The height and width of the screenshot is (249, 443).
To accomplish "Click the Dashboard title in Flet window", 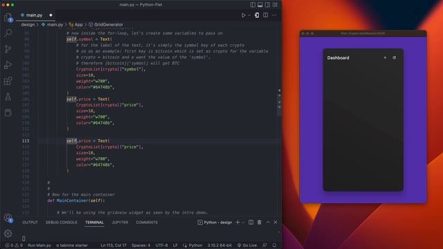I will (x=338, y=58).
